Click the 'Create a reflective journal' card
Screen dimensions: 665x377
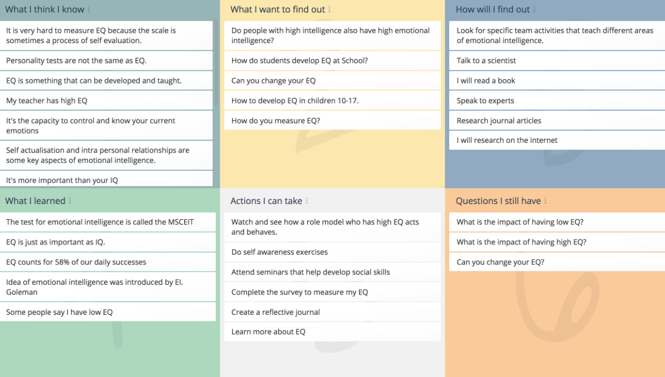pyautogui.click(x=332, y=312)
